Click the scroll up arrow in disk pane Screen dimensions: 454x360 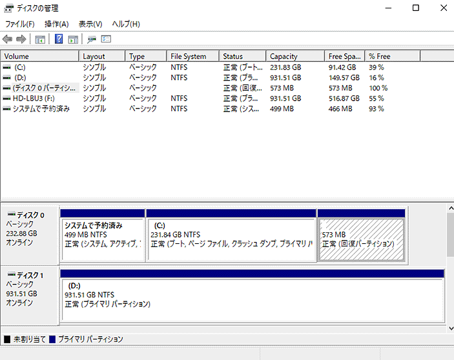[x=451, y=208]
